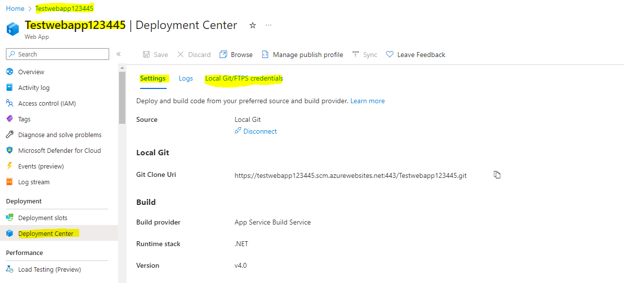Click the Overview globe icon
Viewport: 624px width, 283px height.
coord(9,72)
